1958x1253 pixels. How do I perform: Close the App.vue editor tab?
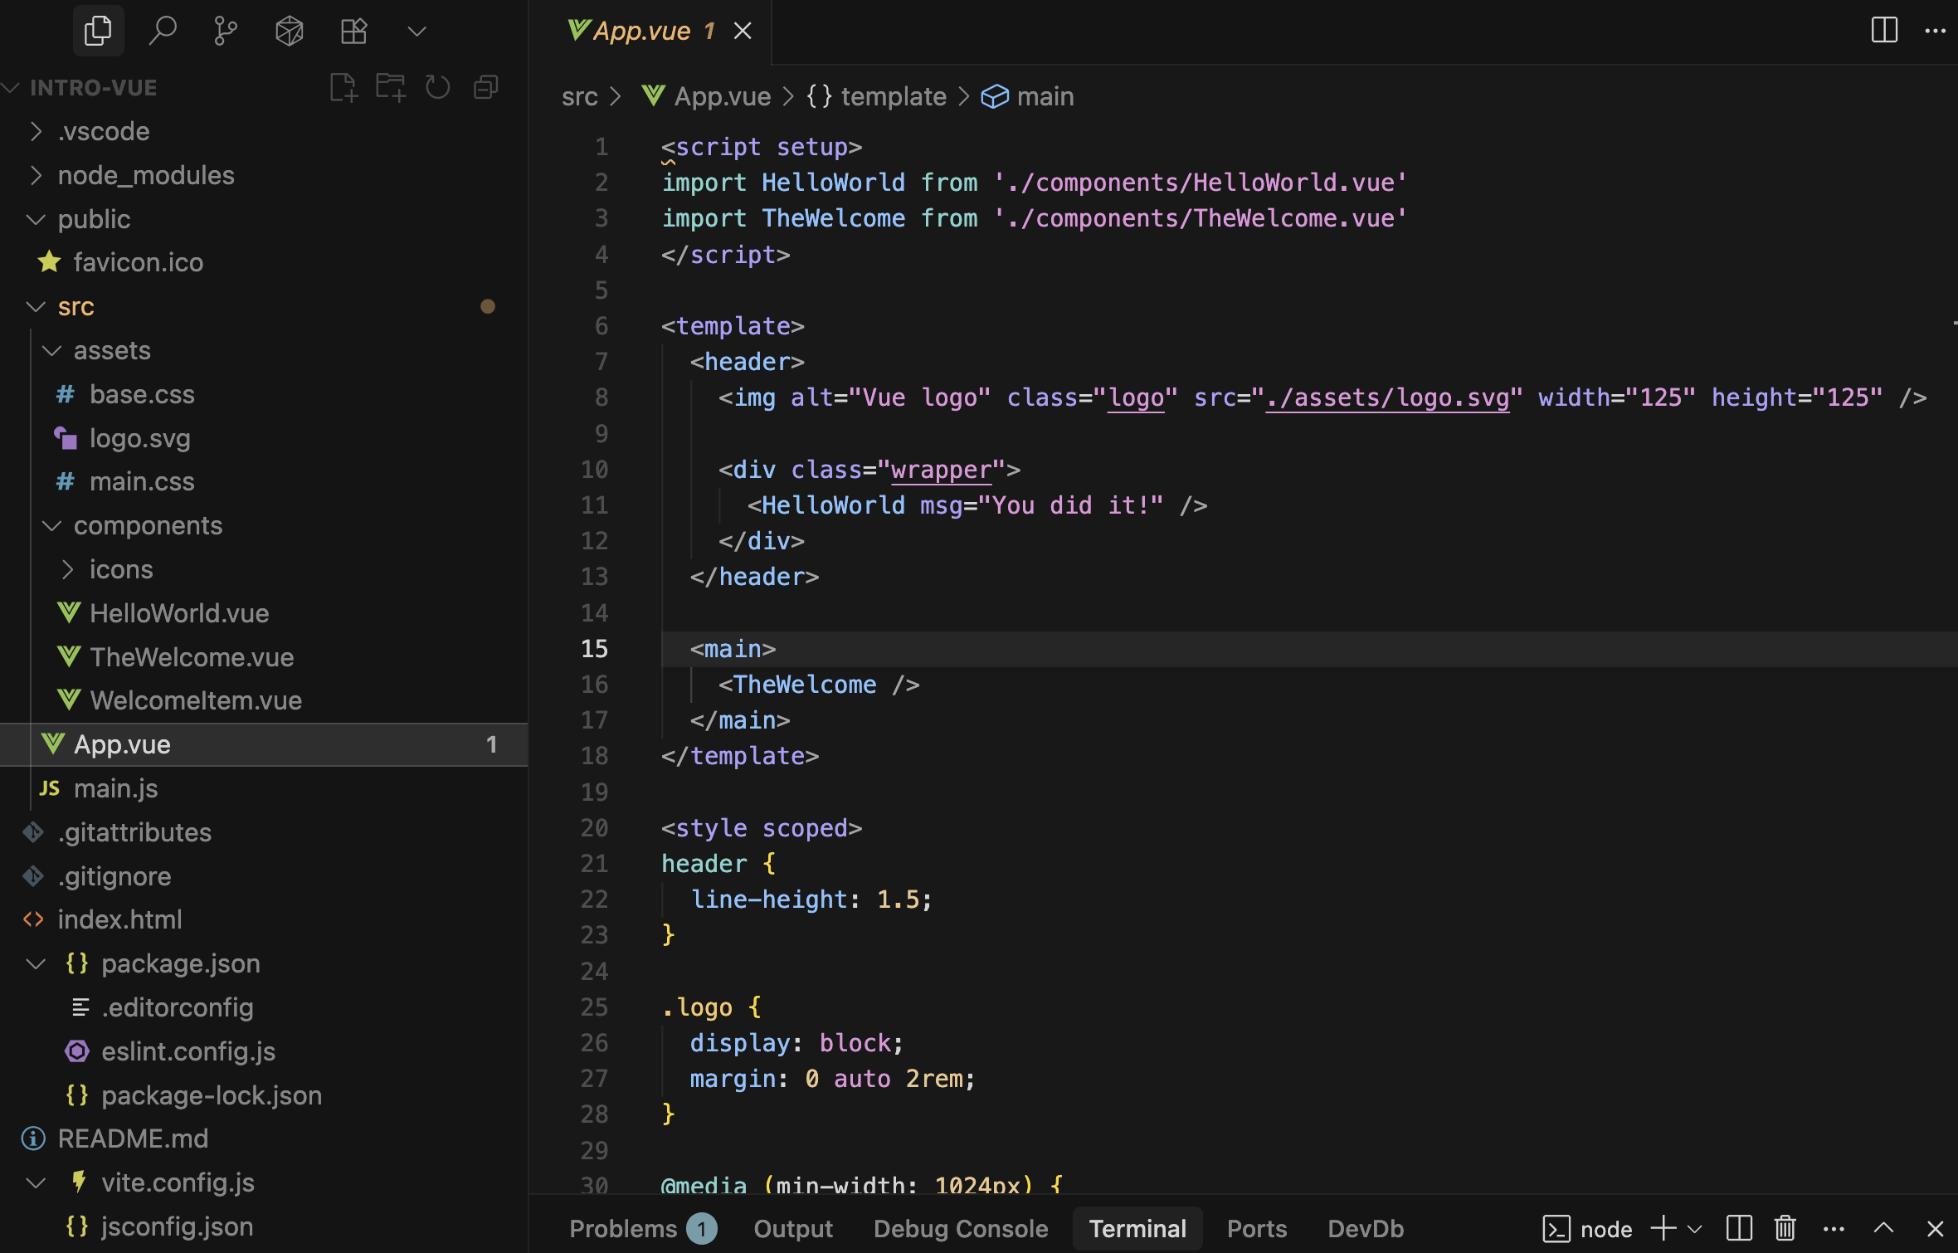(743, 31)
